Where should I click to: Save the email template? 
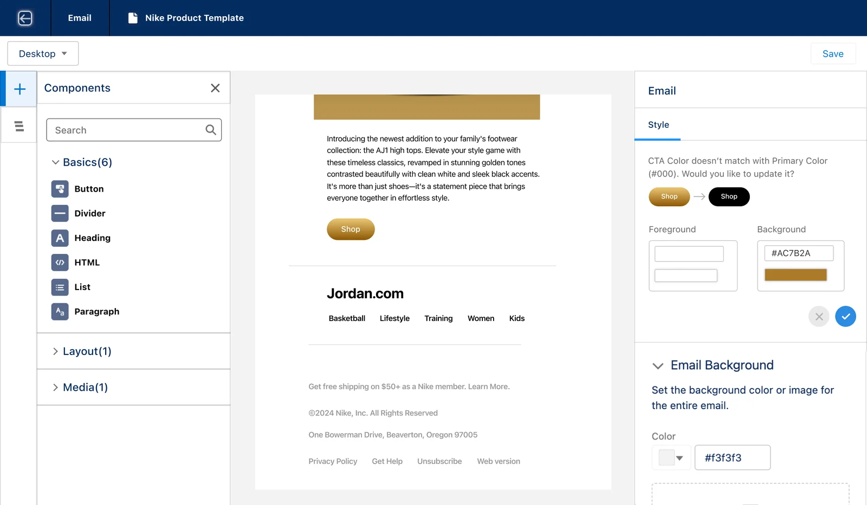coord(833,54)
